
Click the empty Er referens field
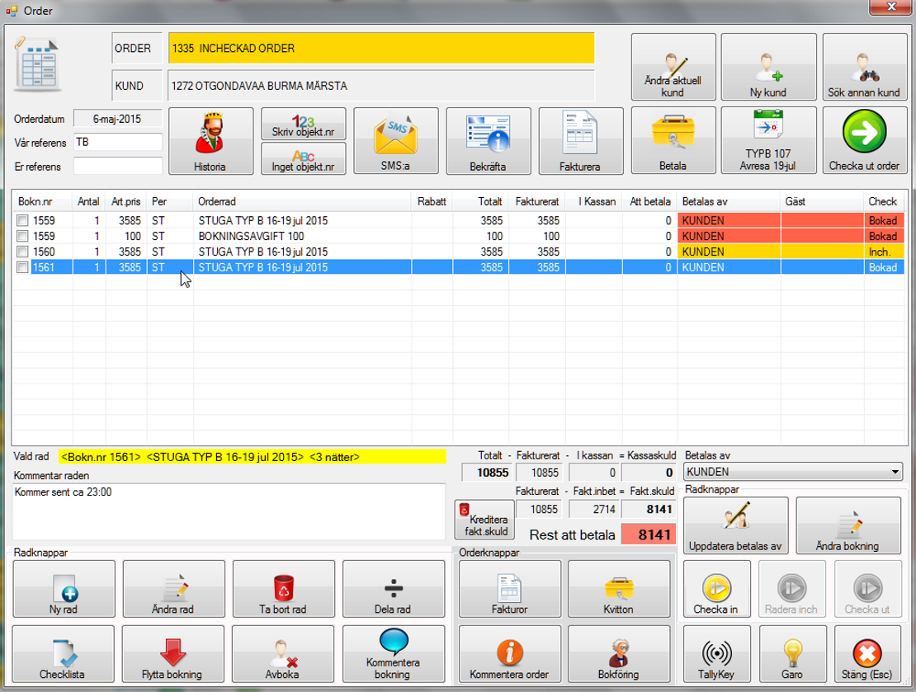point(117,167)
